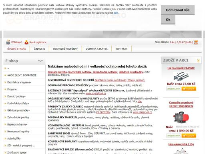The width and height of the screenshot is (205, 154).
Task: Follow the úklidové prostředky text link
Action: click(131, 72)
